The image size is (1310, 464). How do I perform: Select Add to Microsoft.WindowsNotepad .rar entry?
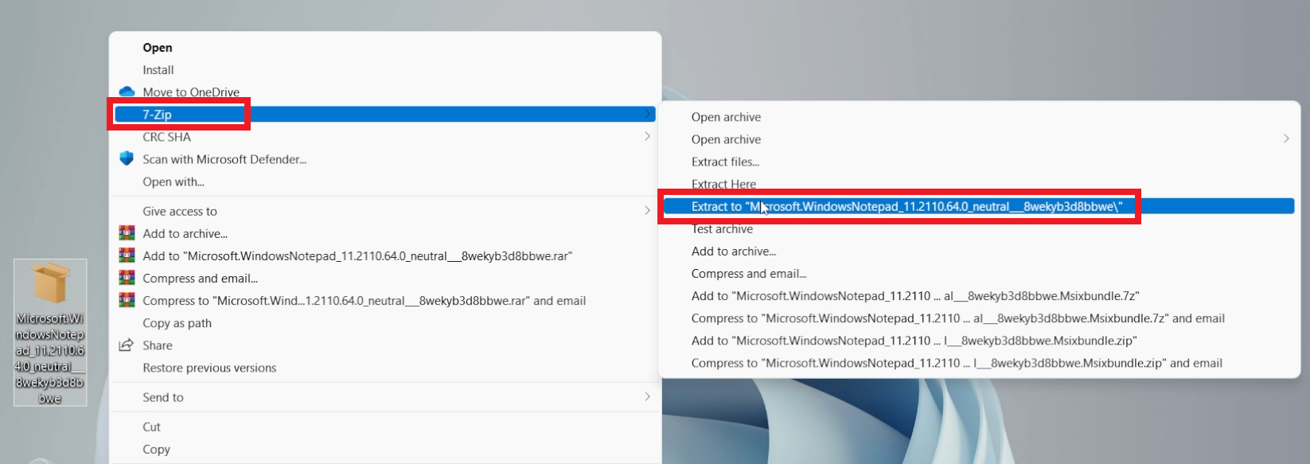click(x=357, y=255)
